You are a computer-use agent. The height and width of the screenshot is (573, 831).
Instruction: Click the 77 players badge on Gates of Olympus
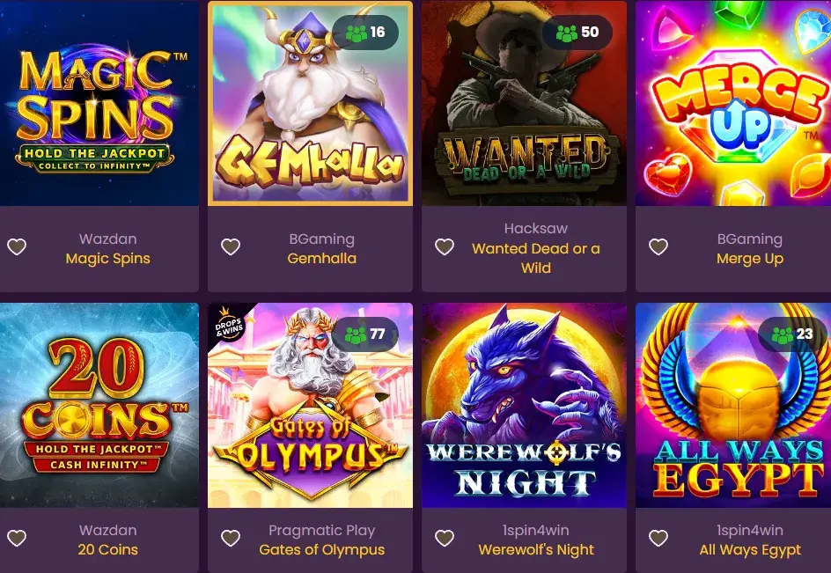pyautogui.click(x=365, y=334)
